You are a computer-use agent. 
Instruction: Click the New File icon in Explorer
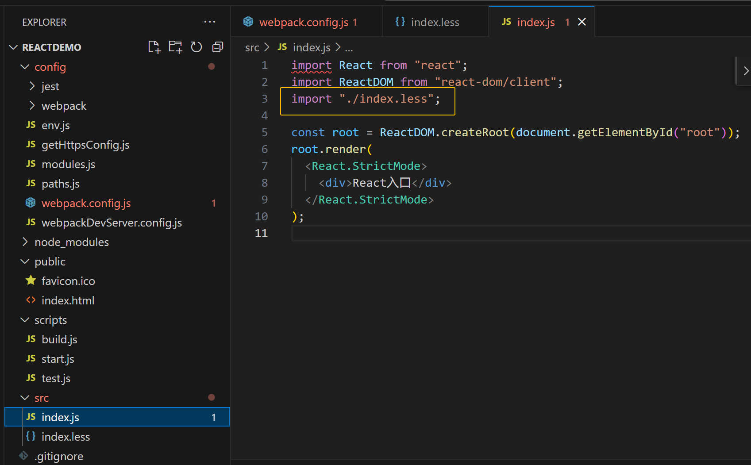[x=154, y=47]
